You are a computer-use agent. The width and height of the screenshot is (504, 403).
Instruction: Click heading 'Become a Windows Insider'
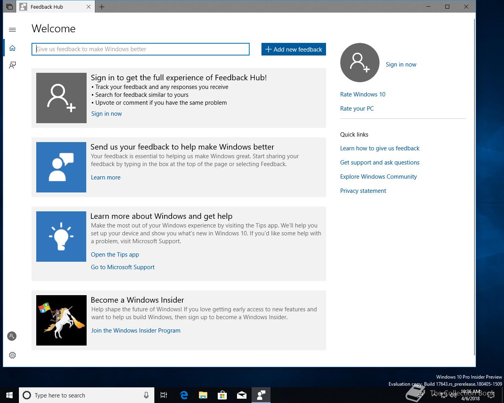pyautogui.click(x=137, y=300)
